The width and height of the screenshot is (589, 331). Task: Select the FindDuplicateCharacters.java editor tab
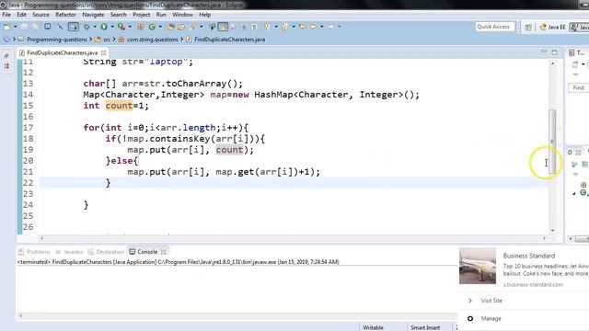[62, 53]
